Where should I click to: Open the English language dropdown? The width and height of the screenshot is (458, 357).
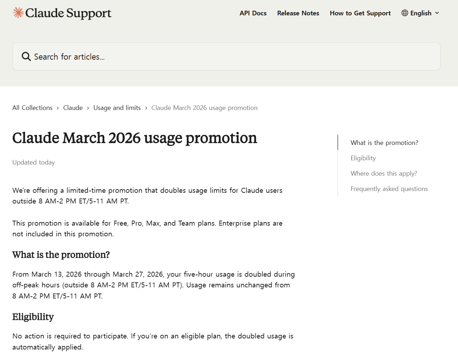coord(421,13)
